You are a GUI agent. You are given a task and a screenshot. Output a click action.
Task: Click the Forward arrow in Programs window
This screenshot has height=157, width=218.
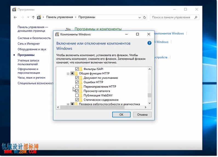[22, 17]
